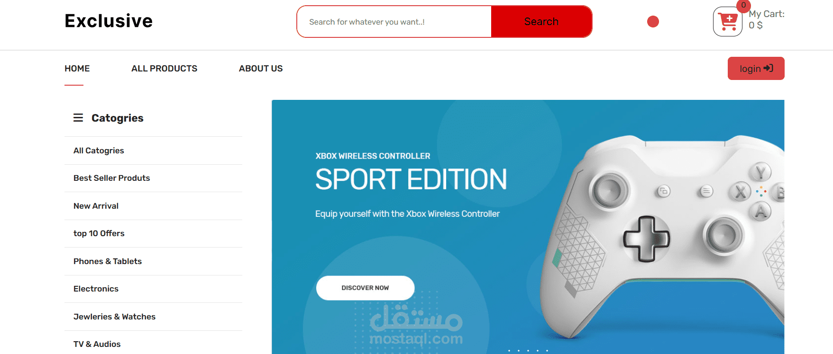
Task: Click the hamburger menu icon beside Catogries
Action: tap(78, 118)
